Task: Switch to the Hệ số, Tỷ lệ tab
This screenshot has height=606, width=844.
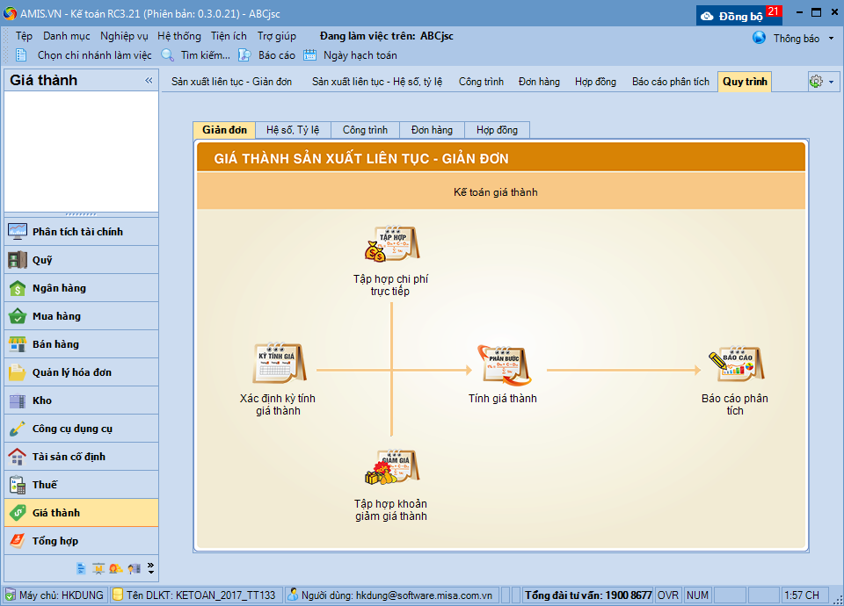Action: (x=293, y=130)
